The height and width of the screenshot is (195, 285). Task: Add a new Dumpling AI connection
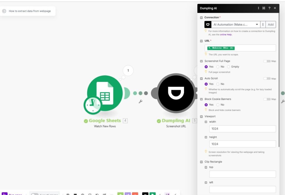click(x=271, y=25)
